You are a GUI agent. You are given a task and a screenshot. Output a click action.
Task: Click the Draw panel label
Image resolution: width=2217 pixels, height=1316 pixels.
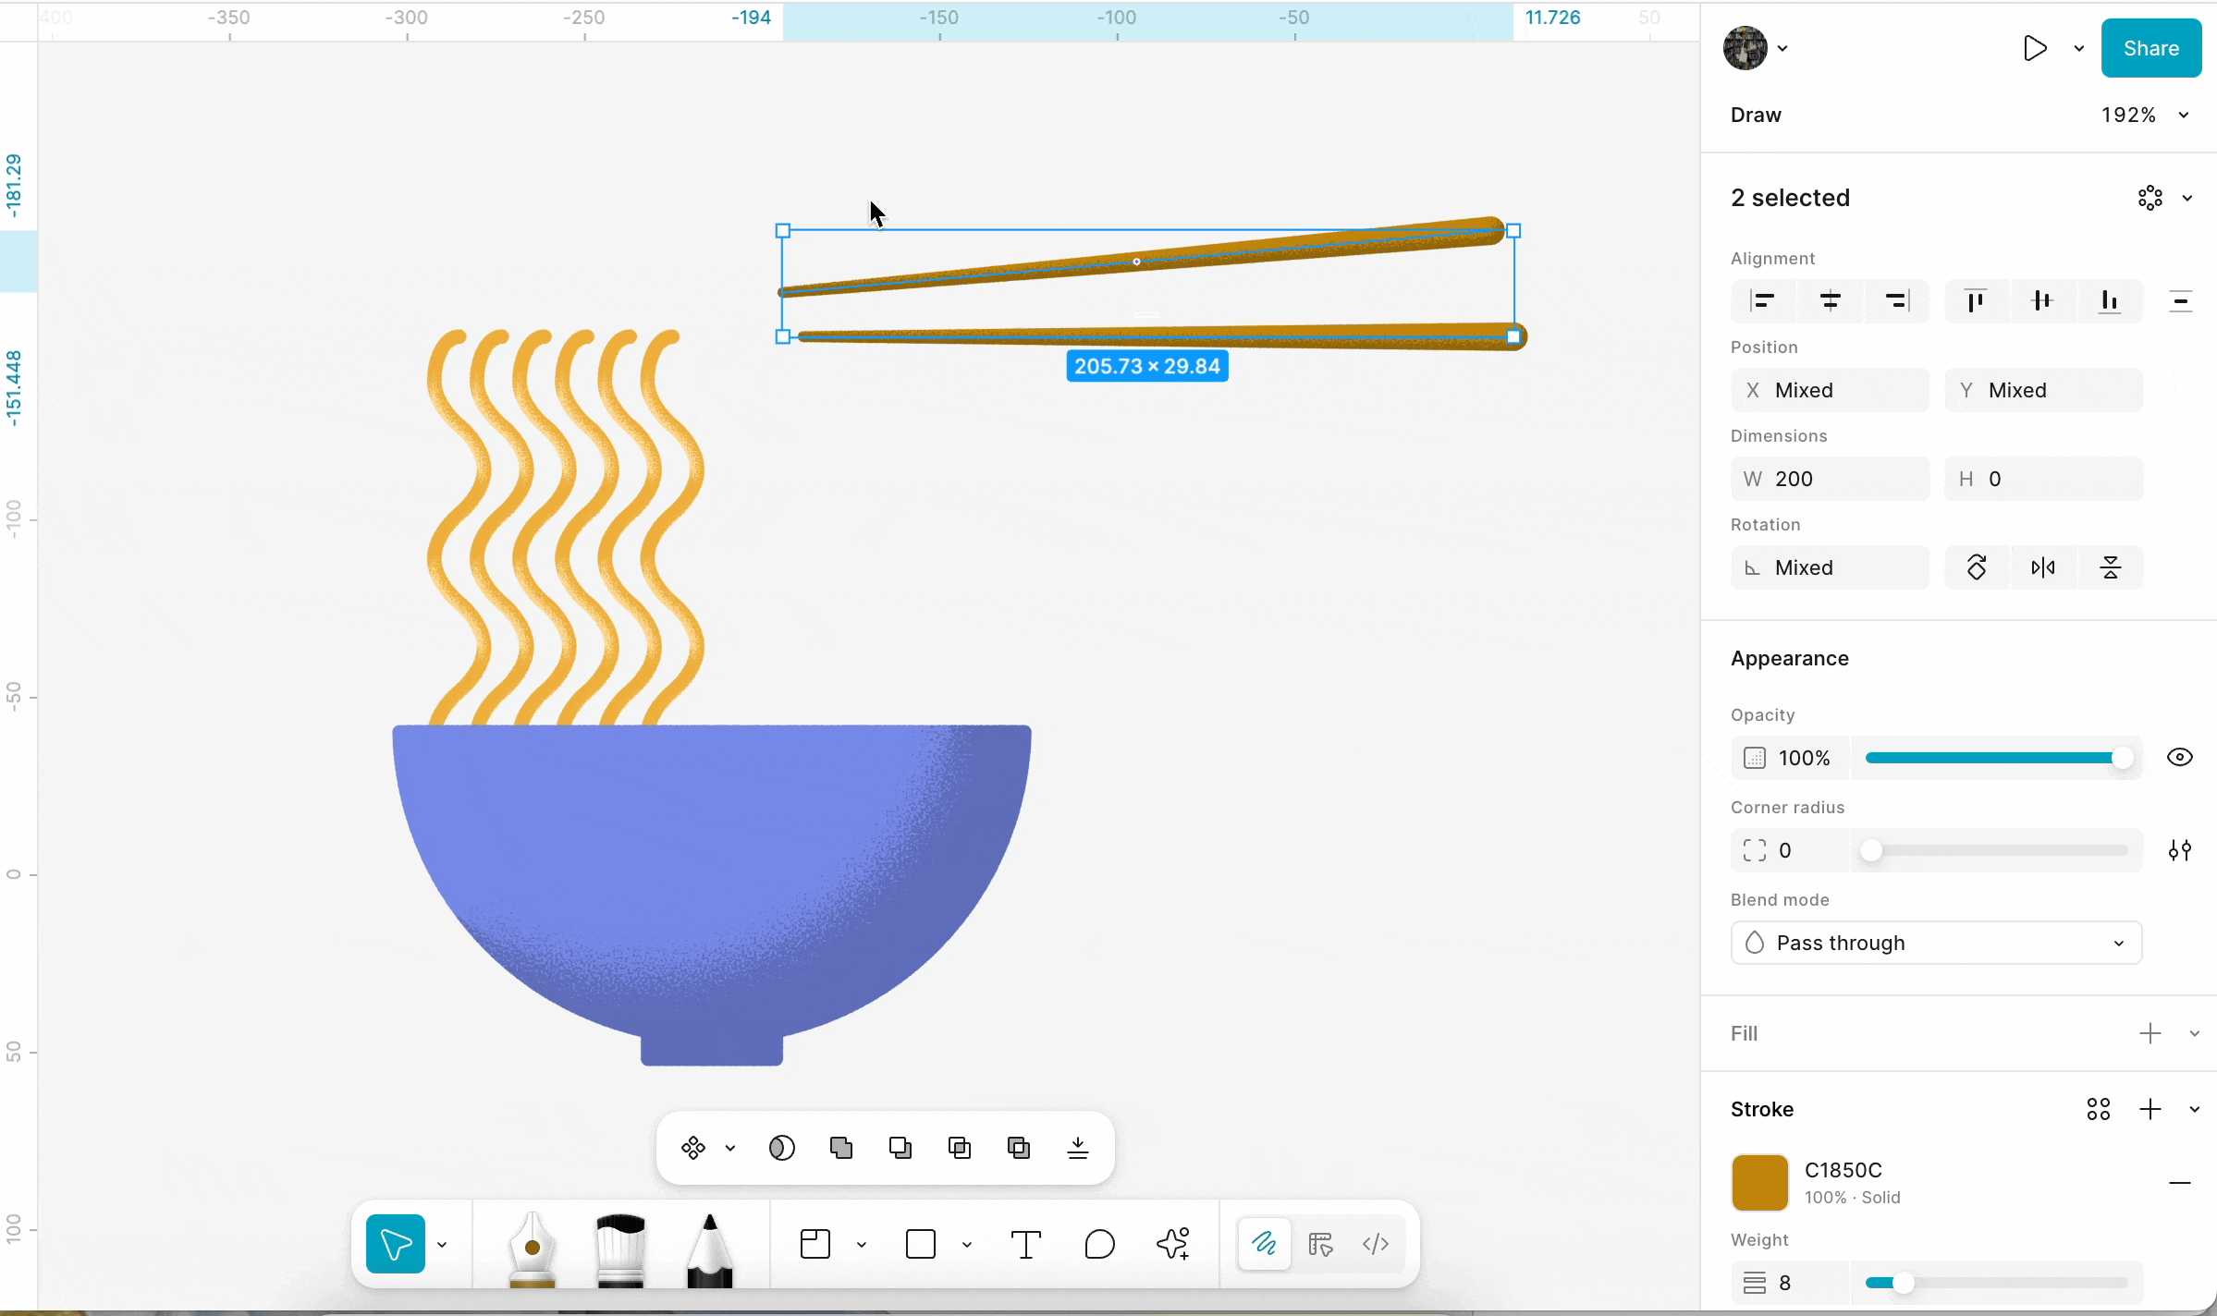[1756, 115]
